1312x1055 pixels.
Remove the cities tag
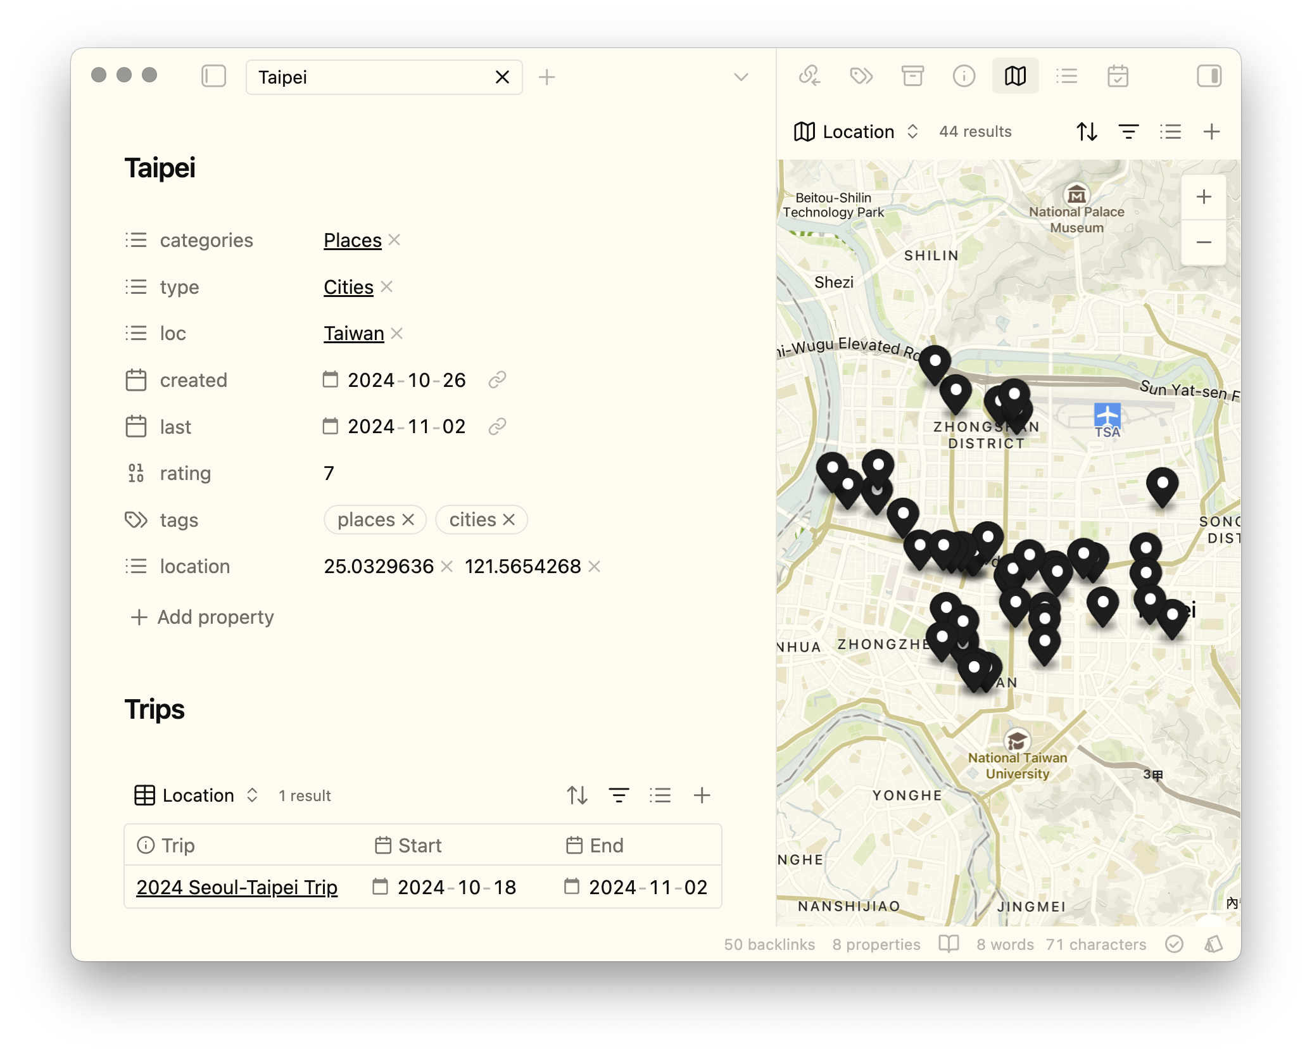tap(509, 520)
